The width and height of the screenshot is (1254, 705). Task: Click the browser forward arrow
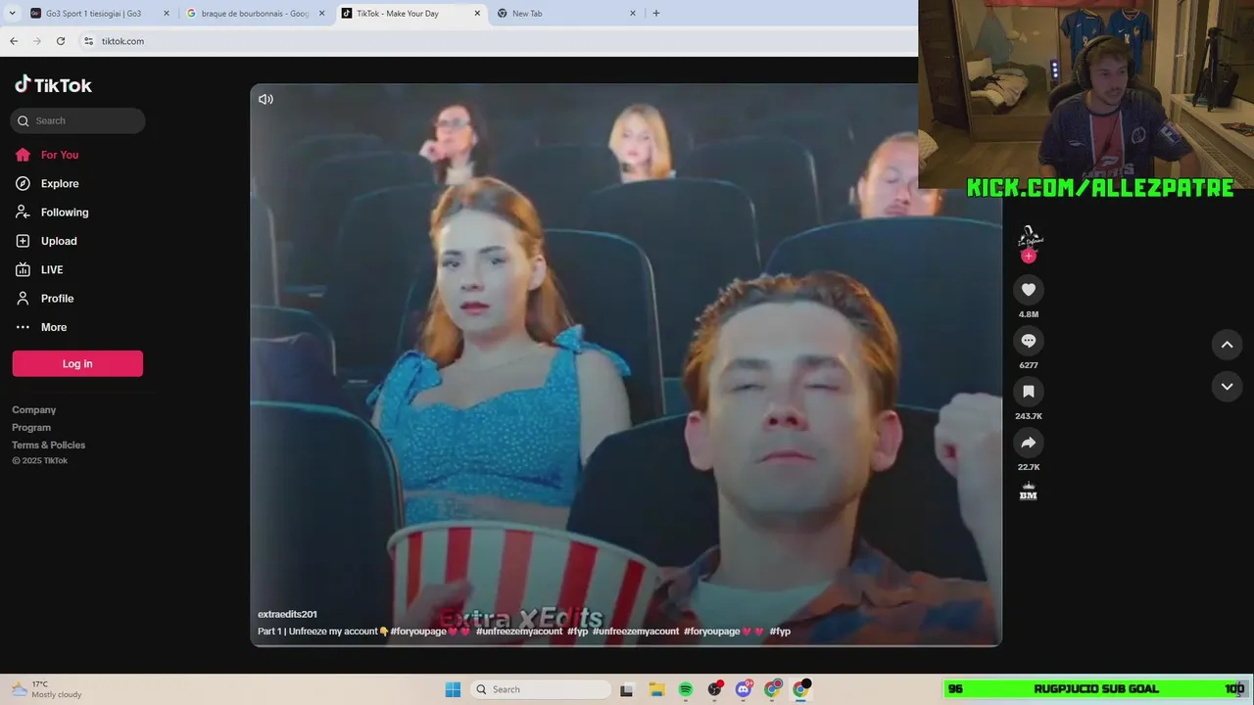point(37,41)
